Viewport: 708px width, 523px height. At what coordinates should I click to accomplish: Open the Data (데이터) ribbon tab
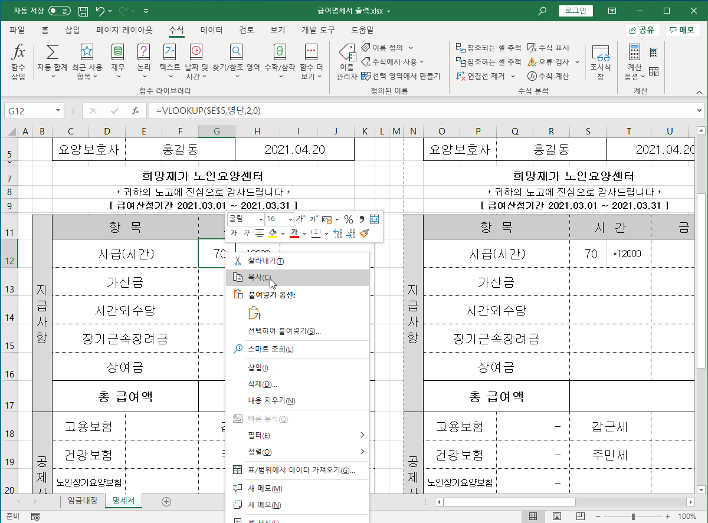point(212,29)
